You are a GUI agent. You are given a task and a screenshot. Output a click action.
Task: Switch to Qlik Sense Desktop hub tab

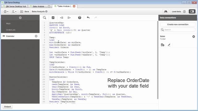click(x=15, y=6)
